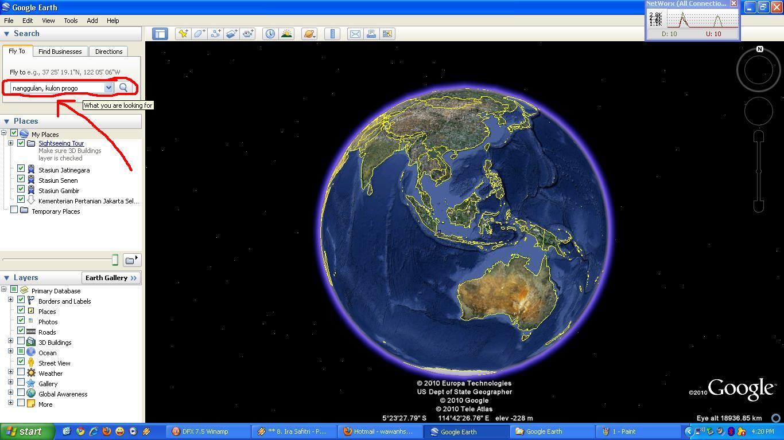Click the move joystick navigation control
784x440 pixels.
pyautogui.click(x=759, y=111)
